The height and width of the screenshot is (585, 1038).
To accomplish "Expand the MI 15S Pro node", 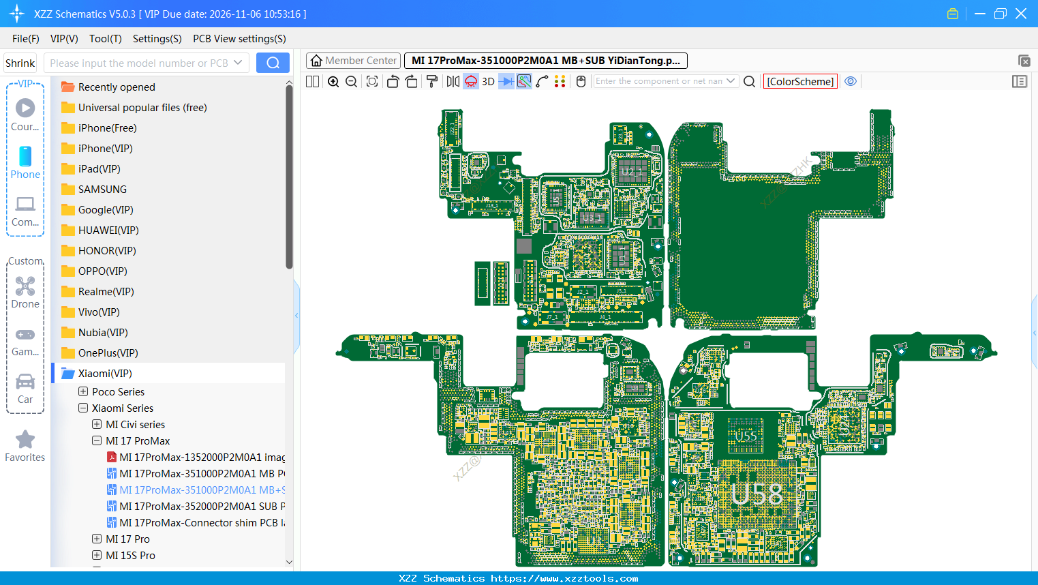I will (x=97, y=555).
